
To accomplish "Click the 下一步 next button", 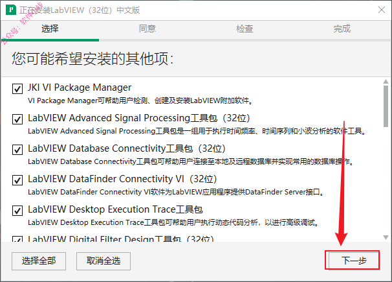I will (x=353, y=261).
